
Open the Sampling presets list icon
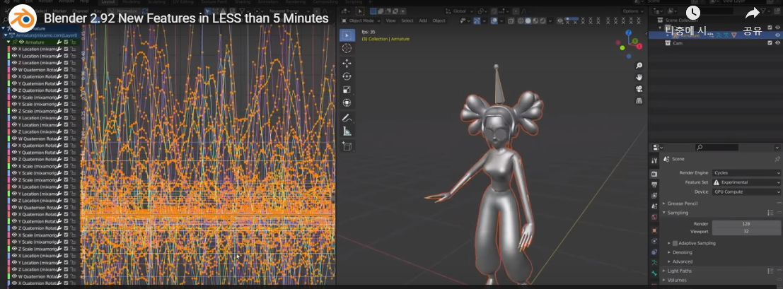pyautogui.click(x=770, y=213)
